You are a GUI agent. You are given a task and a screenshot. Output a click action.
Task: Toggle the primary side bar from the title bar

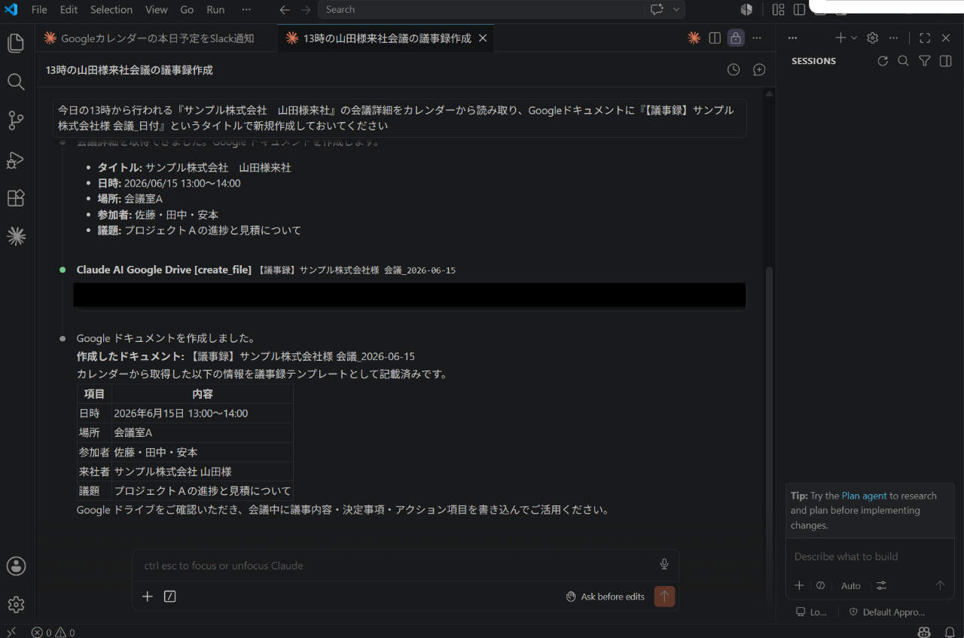[x=800, y=10]
